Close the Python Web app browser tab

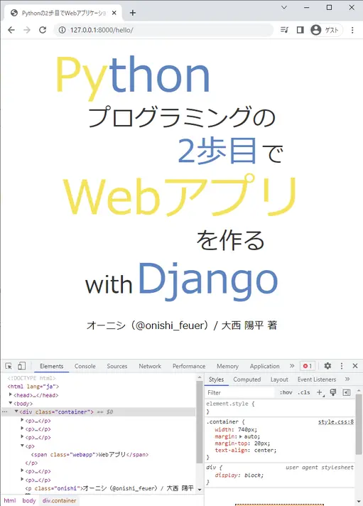(x=114, y=13)
